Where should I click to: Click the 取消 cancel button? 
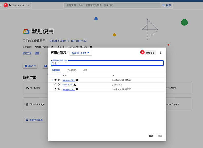[151, 136]
